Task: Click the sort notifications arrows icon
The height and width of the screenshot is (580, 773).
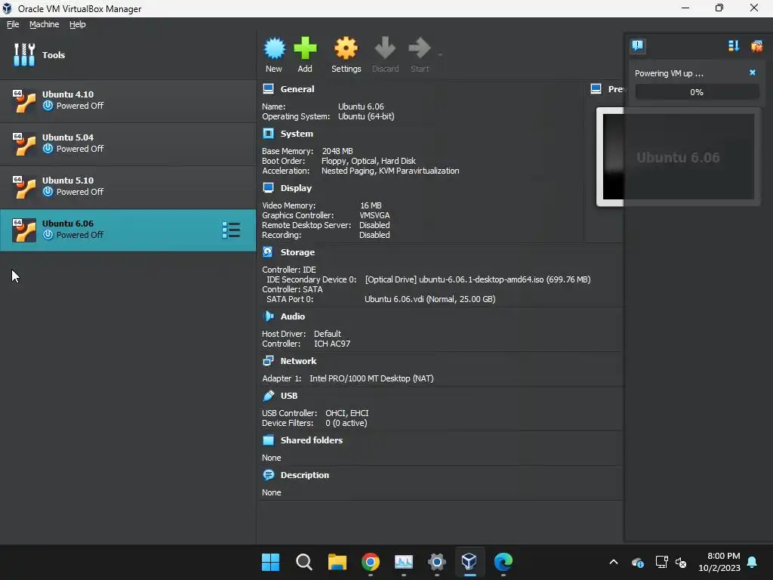Action: point(734,46)
